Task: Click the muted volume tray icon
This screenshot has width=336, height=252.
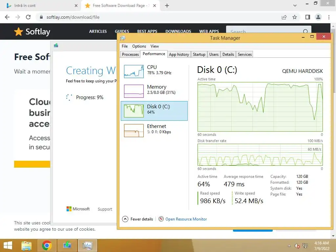Action: pos(297,246)
